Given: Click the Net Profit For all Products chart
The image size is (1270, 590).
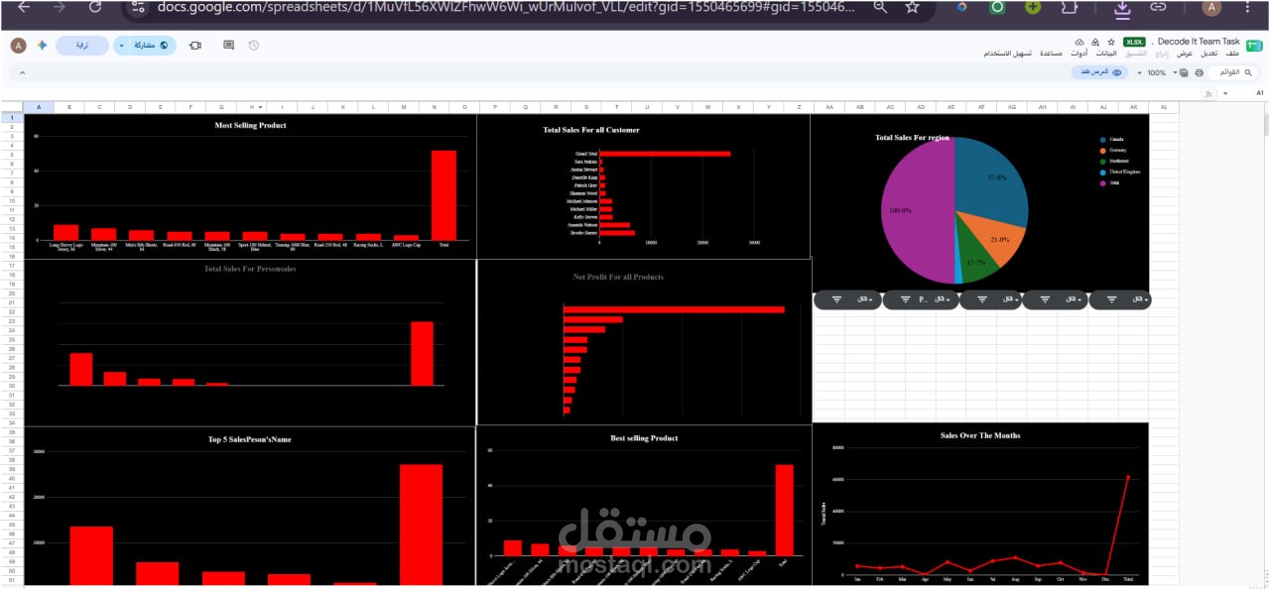Looking at the screenshot, I should pos(644,342).
